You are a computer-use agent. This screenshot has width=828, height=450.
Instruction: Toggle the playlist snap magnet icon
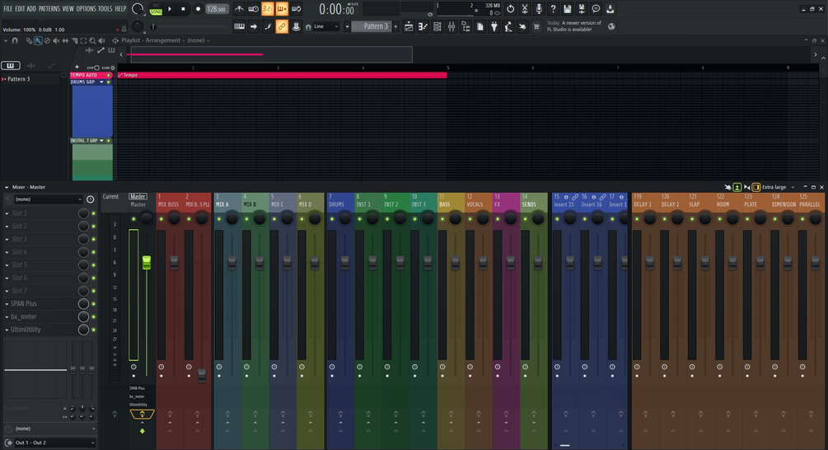[15, 40]
